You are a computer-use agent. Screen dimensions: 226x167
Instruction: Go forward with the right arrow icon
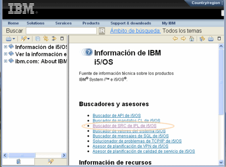183,38
